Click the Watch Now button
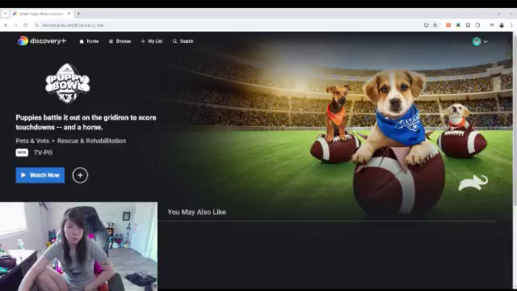The image size is (517, 291). tap(40, 175)
